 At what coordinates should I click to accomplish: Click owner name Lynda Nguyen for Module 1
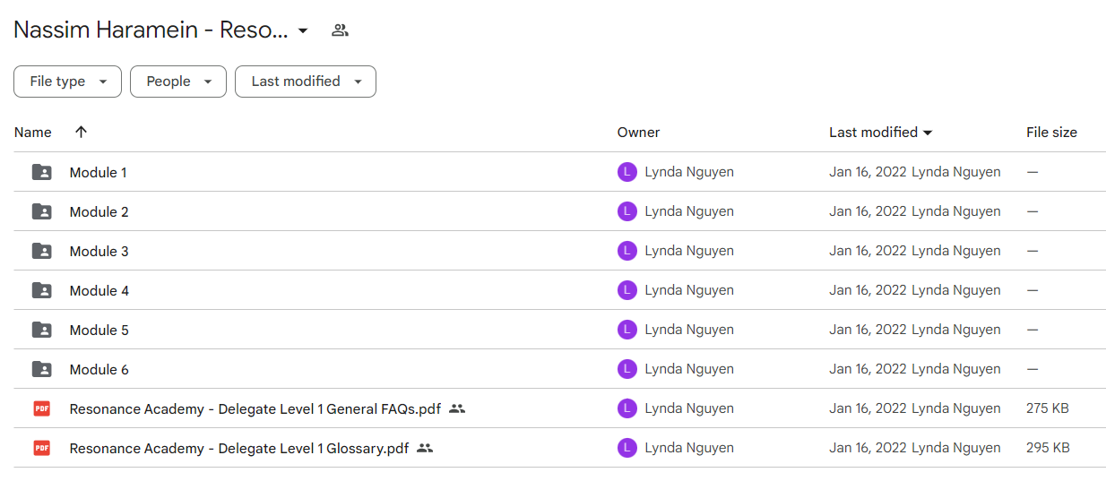coord(689,172)
